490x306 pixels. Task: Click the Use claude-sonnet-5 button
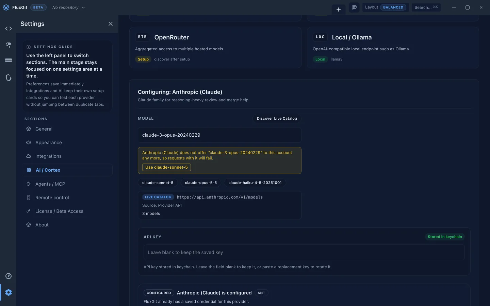166,167
